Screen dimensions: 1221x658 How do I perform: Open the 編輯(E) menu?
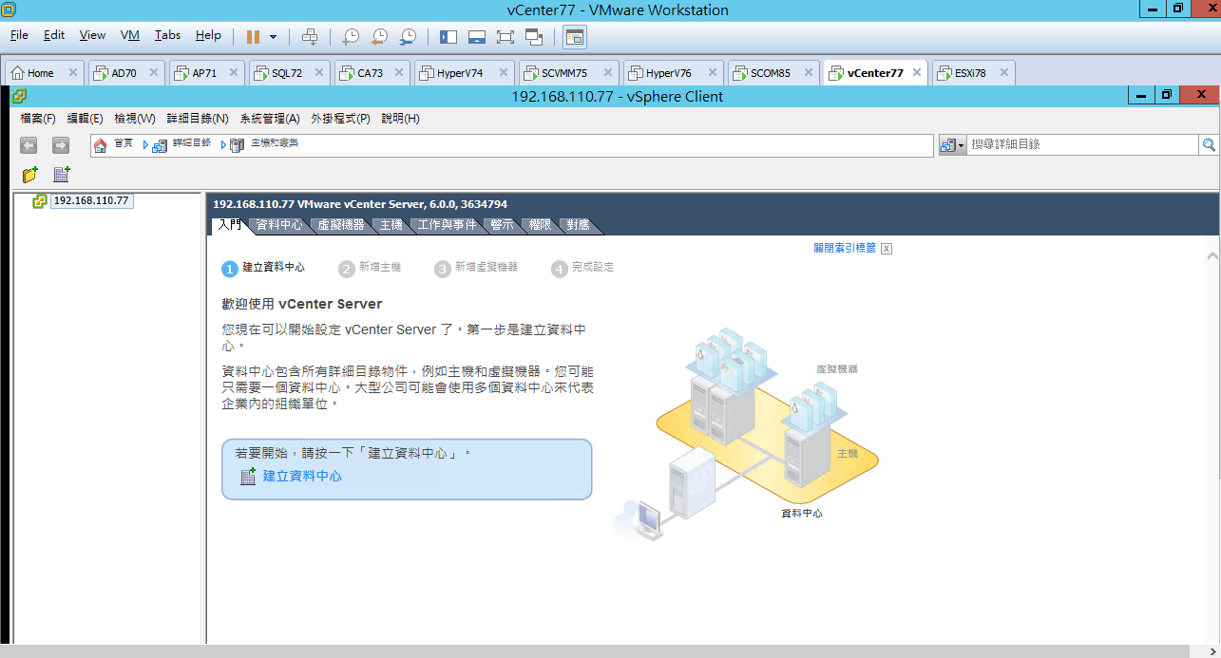click(x=85, y=119)
